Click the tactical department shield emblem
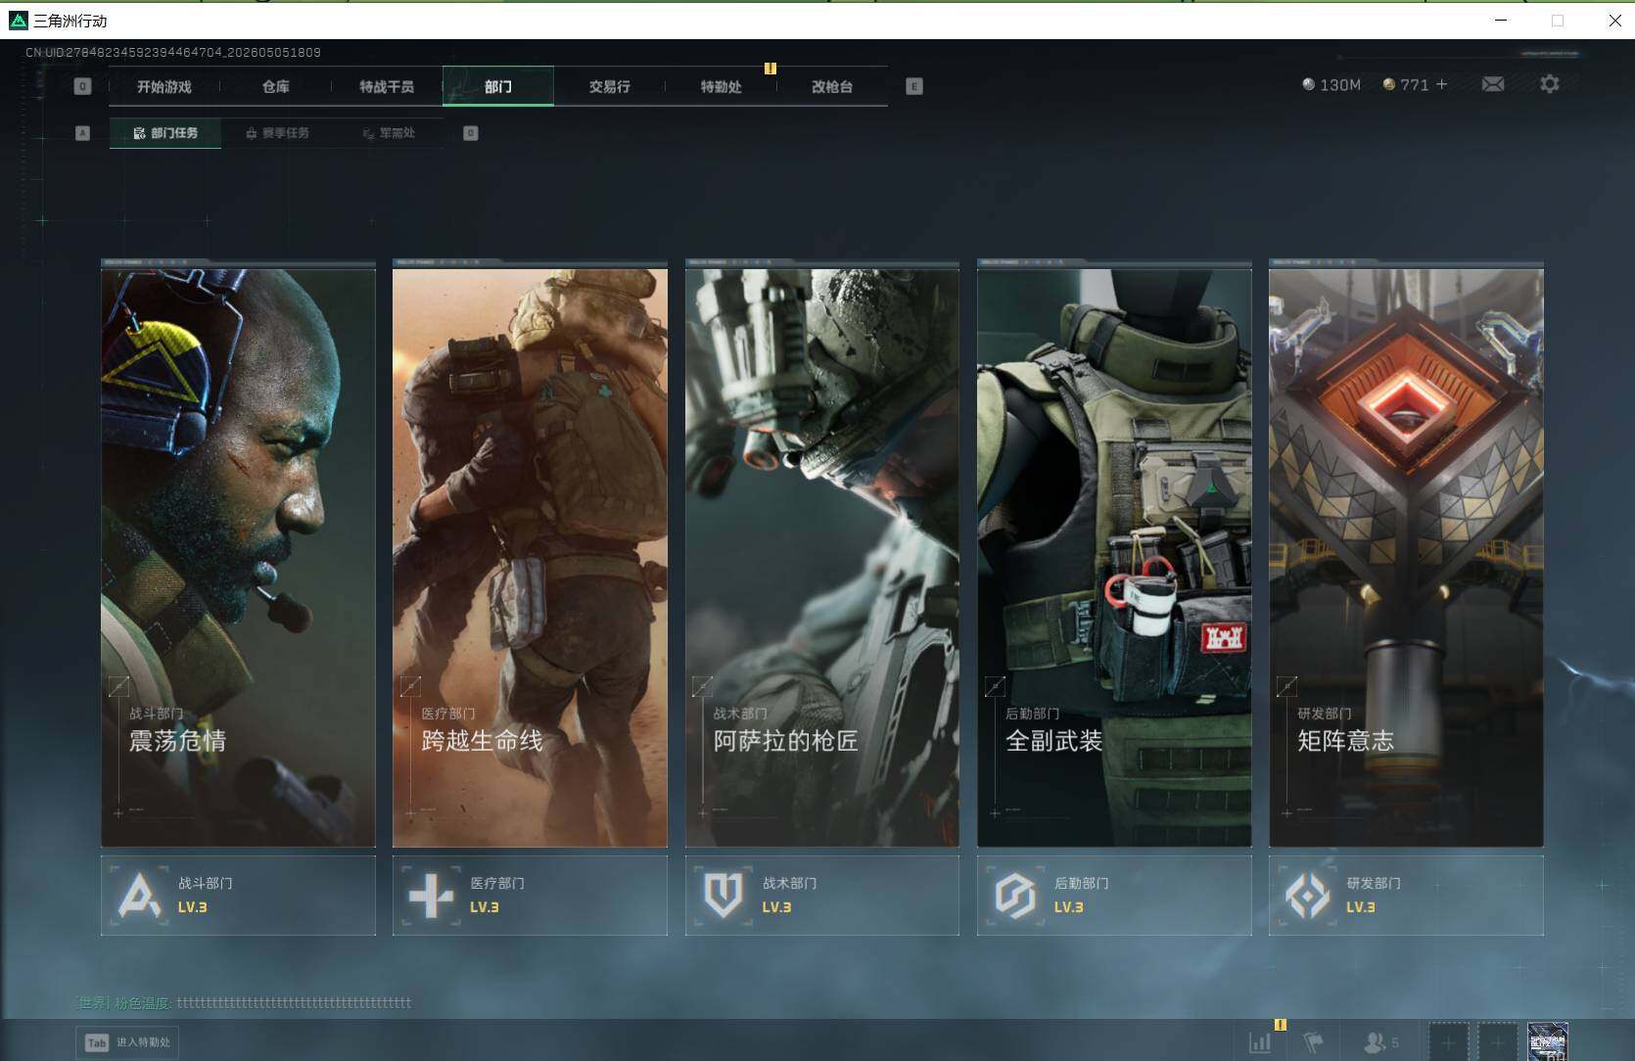Screen dimensions: 1635x1061 point(723,896)
